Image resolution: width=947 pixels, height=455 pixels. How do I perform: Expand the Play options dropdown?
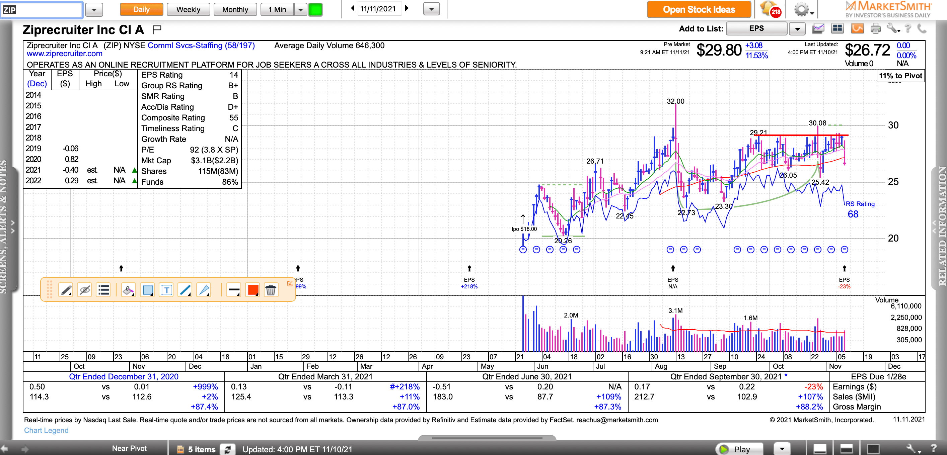[x=782, y=449]
